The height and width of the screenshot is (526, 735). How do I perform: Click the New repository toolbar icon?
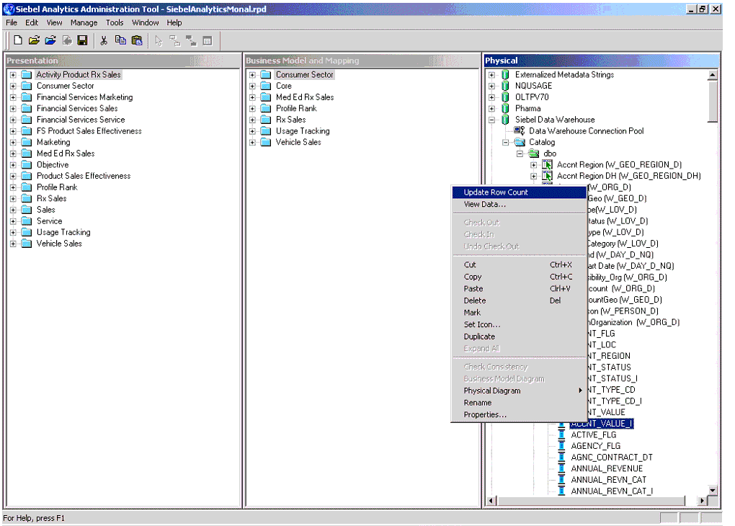(18, 40)
